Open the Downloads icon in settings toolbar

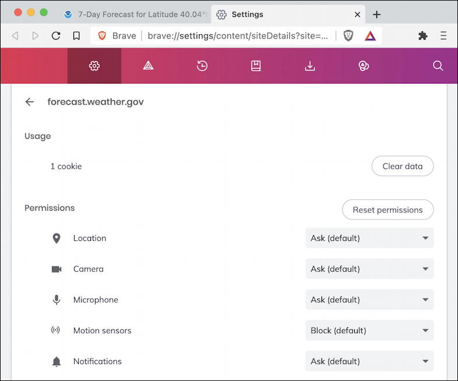310,66
